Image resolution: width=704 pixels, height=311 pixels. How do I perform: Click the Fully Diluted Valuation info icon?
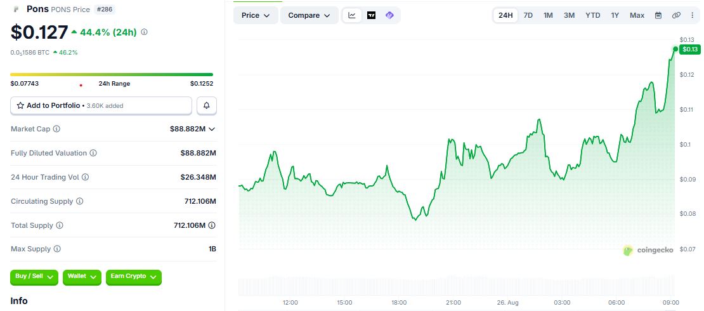[93, 153]
